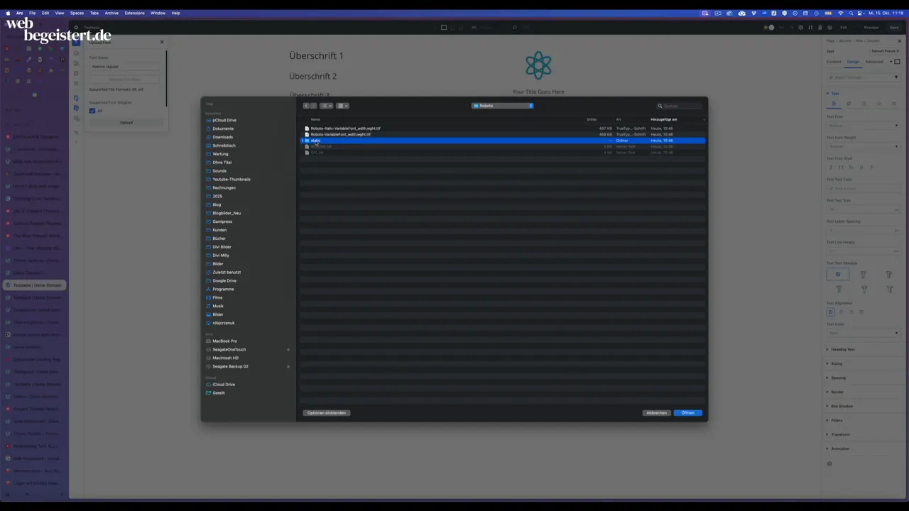Select the first Text Shadow preset
Screen dimensions: 909x511
click(x=838, y=275)
